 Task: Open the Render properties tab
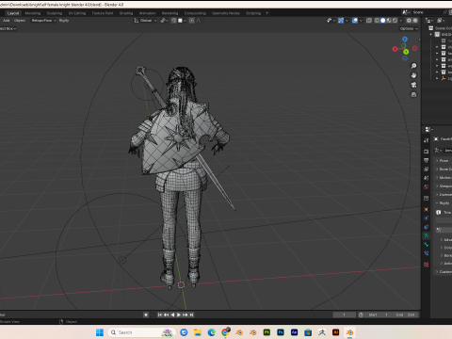(x=426, y=152)
